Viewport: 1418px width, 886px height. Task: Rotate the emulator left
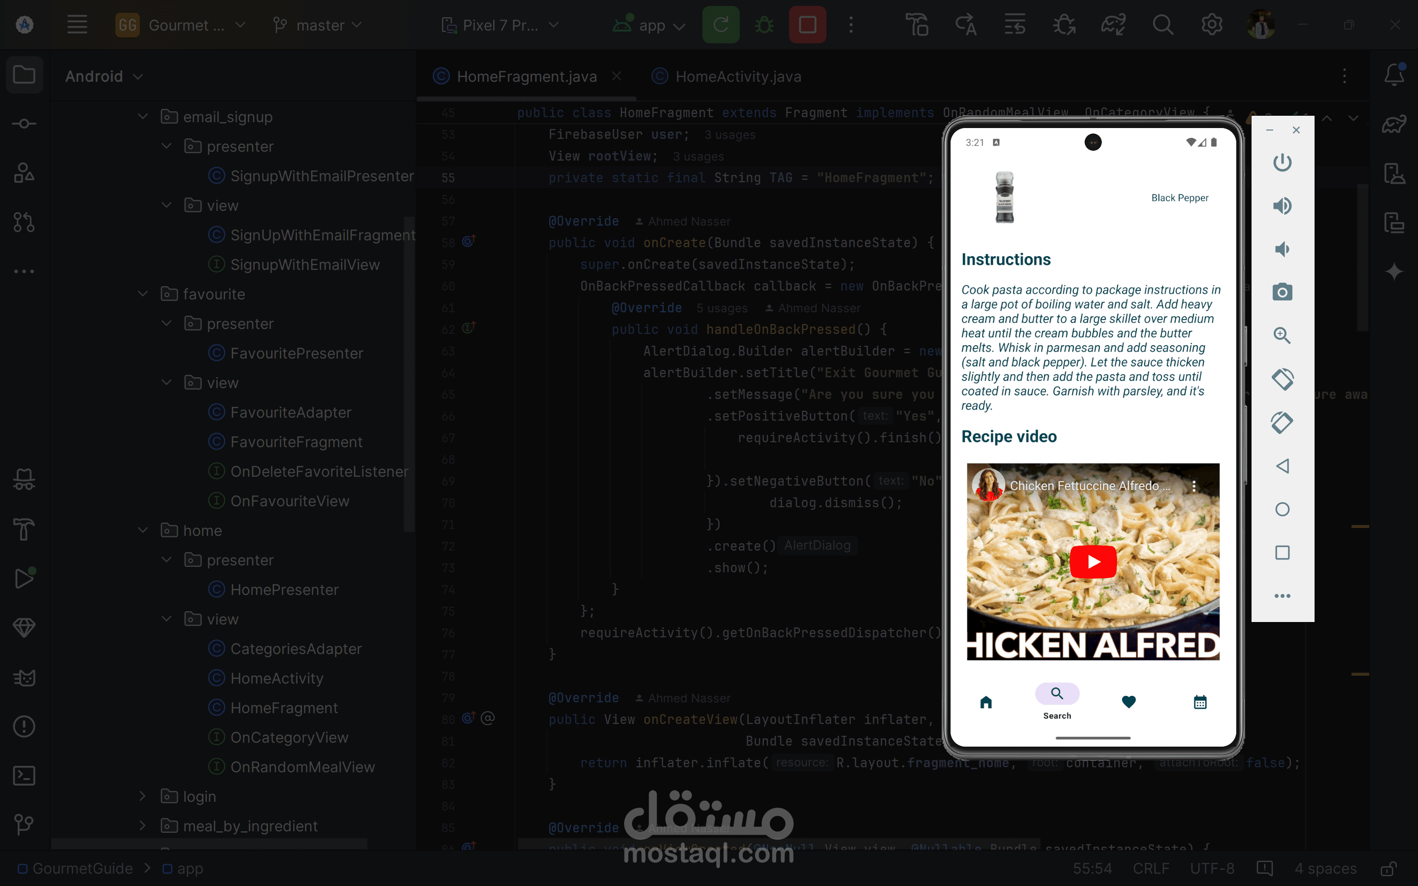coord(1282,379)
